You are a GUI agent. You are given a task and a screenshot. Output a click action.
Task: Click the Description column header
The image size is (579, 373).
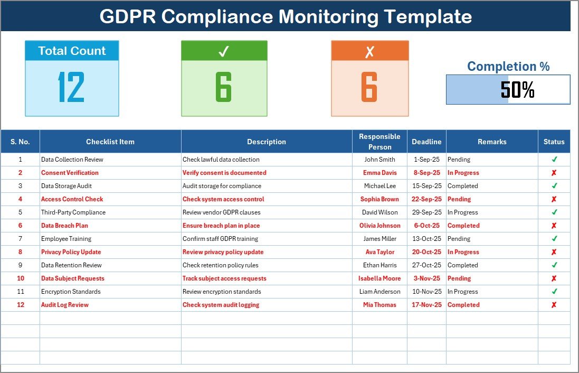tap(267, 142)
